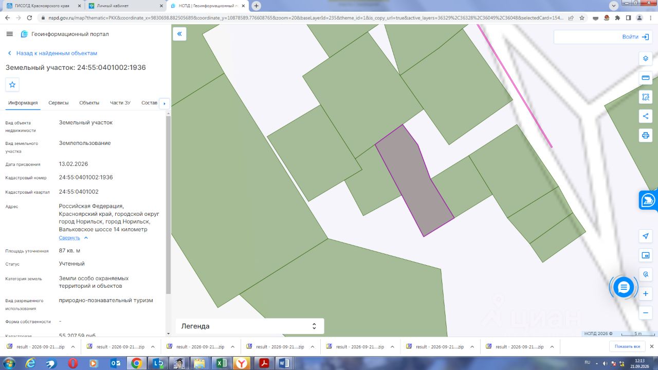Image resolution: width=658 pixels, height=370 pixels.
Task: Switch to the Части ЗУ tab
Action: [x=120, y=103]
